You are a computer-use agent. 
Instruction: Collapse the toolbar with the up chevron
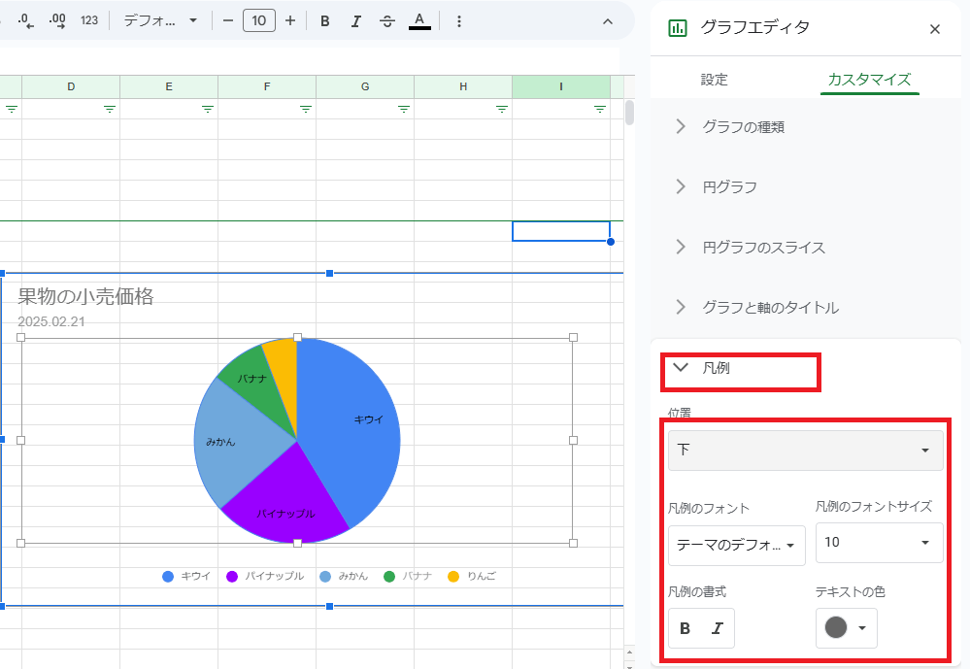[x=608, y=21]
